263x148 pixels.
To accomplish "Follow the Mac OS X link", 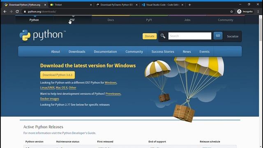I will click(x=62, y=88).
